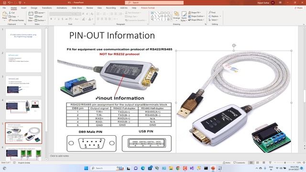Image resolution: width=306 pixels, height=172 pixels.
Task: Toggle Bold formatting in the Font group
Action: 51,19
